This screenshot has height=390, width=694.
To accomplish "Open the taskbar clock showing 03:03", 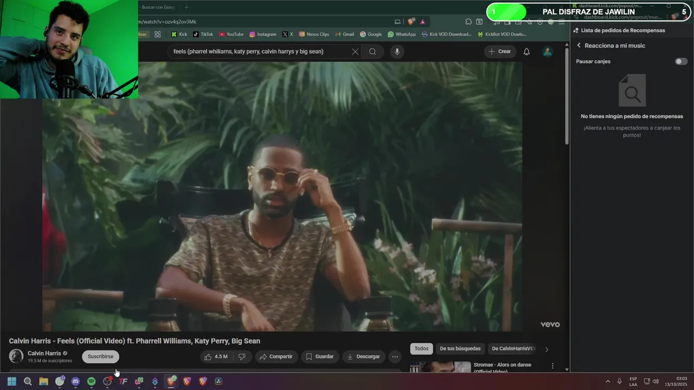I will tap(676, 381).
